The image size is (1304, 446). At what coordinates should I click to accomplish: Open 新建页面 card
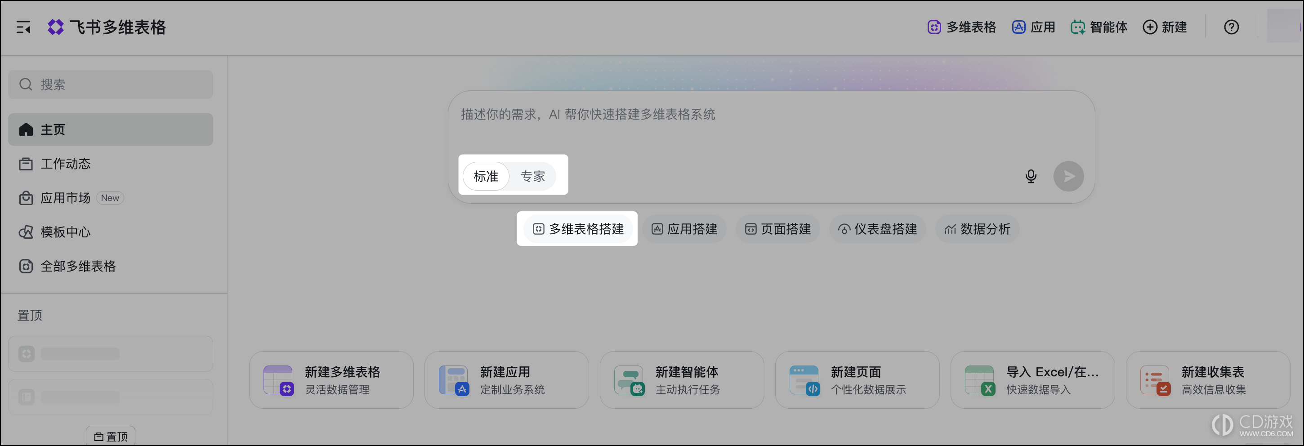[x=857, y=380]
